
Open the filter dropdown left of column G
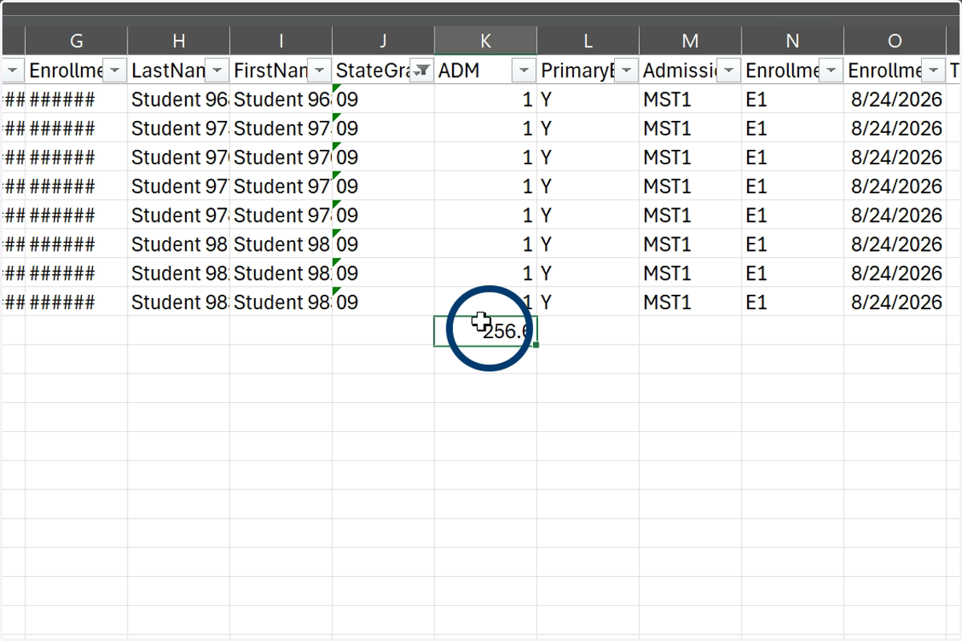click(x=13, y=71)
